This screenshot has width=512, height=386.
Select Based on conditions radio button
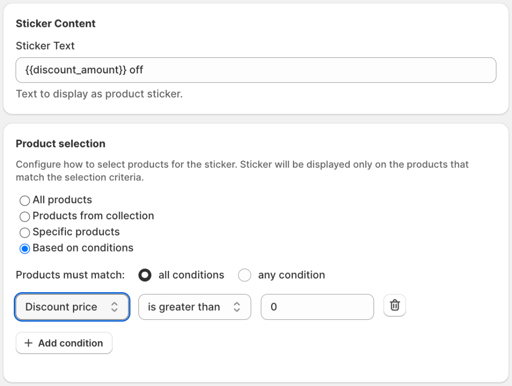(x=25, y=249)
